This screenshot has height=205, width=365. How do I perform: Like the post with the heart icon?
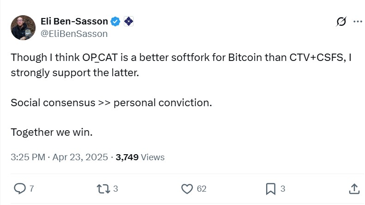(187, 188)
